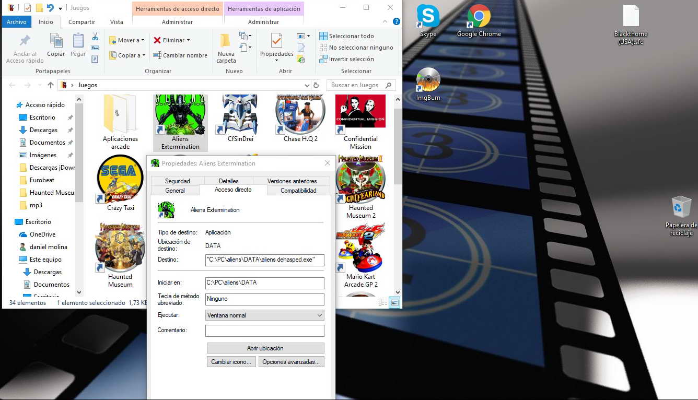Open the Vista ribbon tab
This screenshot has height=400, width=698.
[117, 22]
